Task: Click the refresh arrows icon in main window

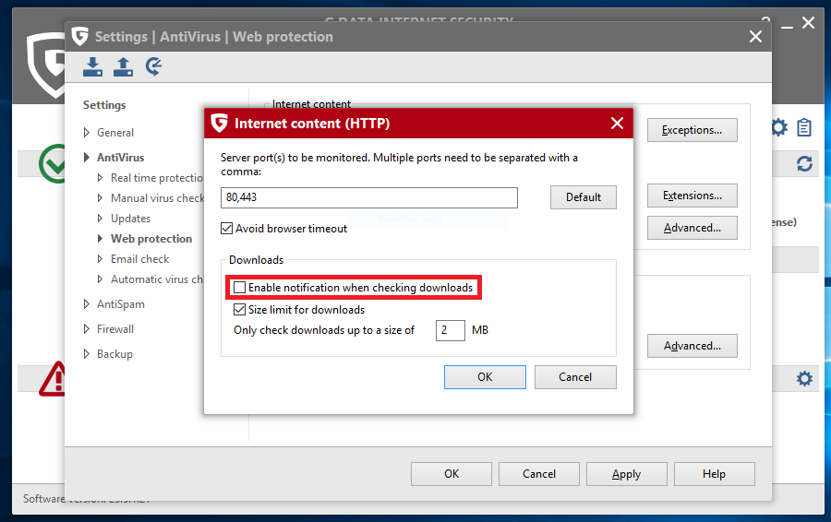Action: tap(804, 163)
